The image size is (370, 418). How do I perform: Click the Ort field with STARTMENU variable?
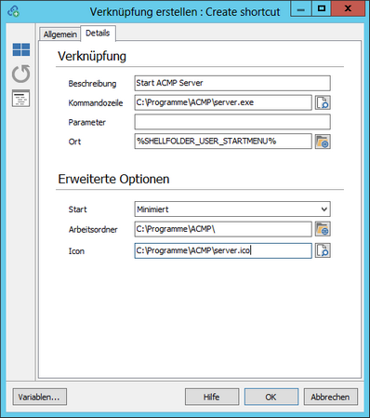tap(223, 142)
